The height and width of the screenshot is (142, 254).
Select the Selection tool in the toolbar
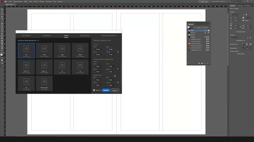point(2,7)
